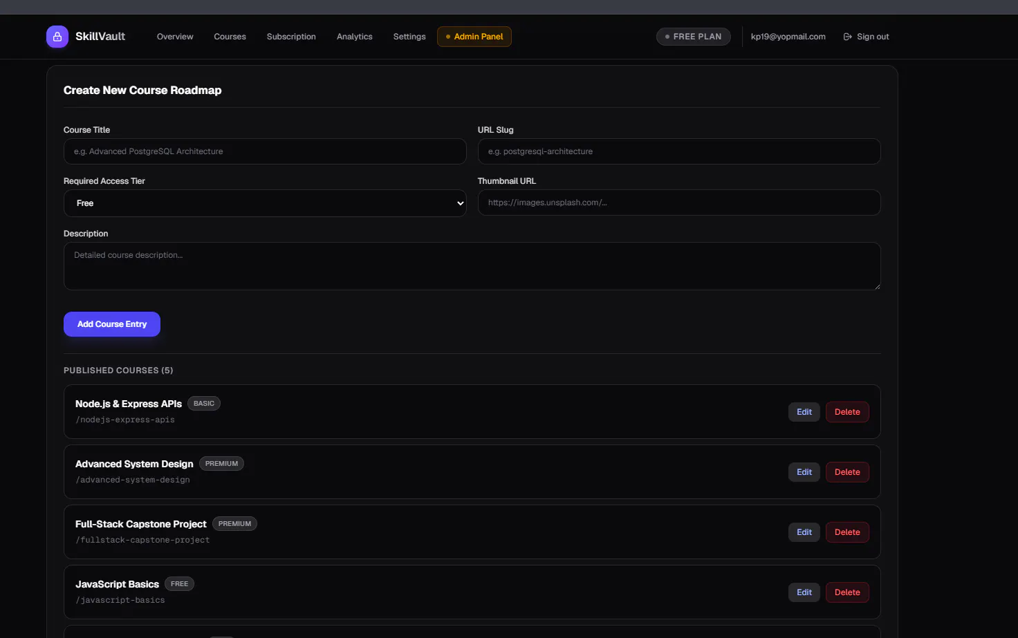Screen dimensions: 1018x638
Task: Focus the URL Slug input field
Action: pos(679,151)
